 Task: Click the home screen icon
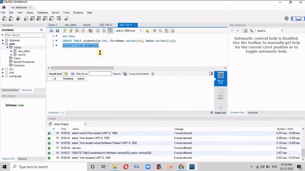(4, 8)
